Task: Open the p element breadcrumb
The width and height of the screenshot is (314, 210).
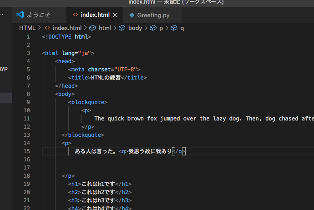Action: click(x=161, y=28)
